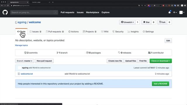View the 2 commits history
Viewport: 187px width, 105px height.
coord(31,53)
